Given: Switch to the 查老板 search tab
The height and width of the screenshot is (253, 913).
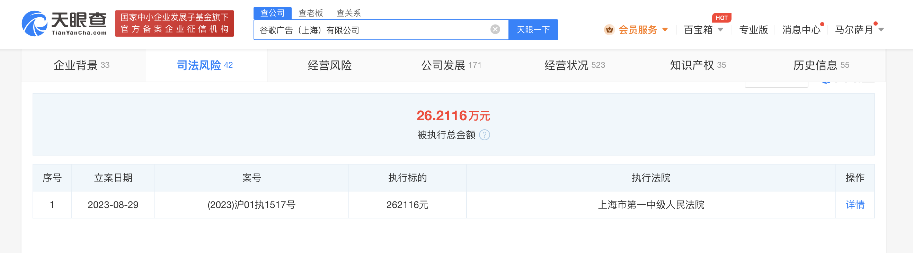Looking at the screenshot, I should [x=310, y=13].
